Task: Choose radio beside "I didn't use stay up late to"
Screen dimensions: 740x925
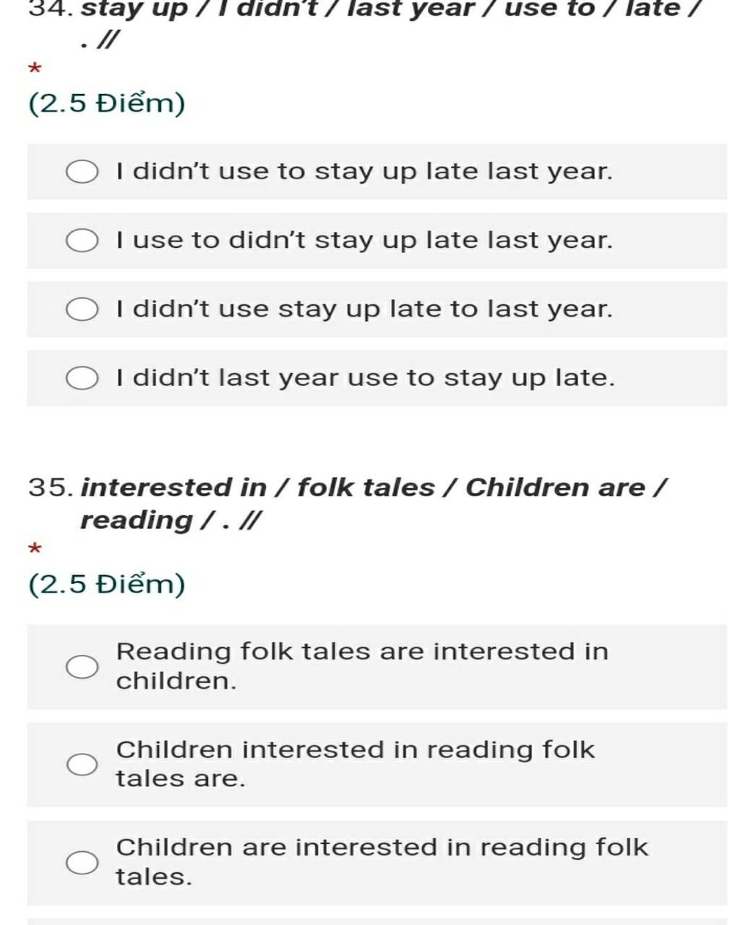Action: pyautogui.click(x=82, y=309)
